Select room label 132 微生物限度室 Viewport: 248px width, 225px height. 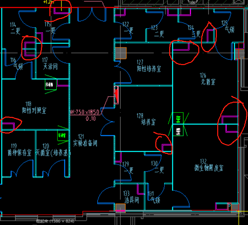(x=209, y=165)
